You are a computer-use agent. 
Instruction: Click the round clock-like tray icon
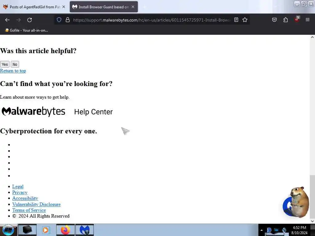click(284, 230)
